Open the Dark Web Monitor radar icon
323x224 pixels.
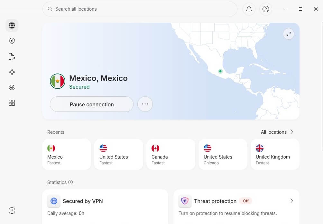click(12, 87)
